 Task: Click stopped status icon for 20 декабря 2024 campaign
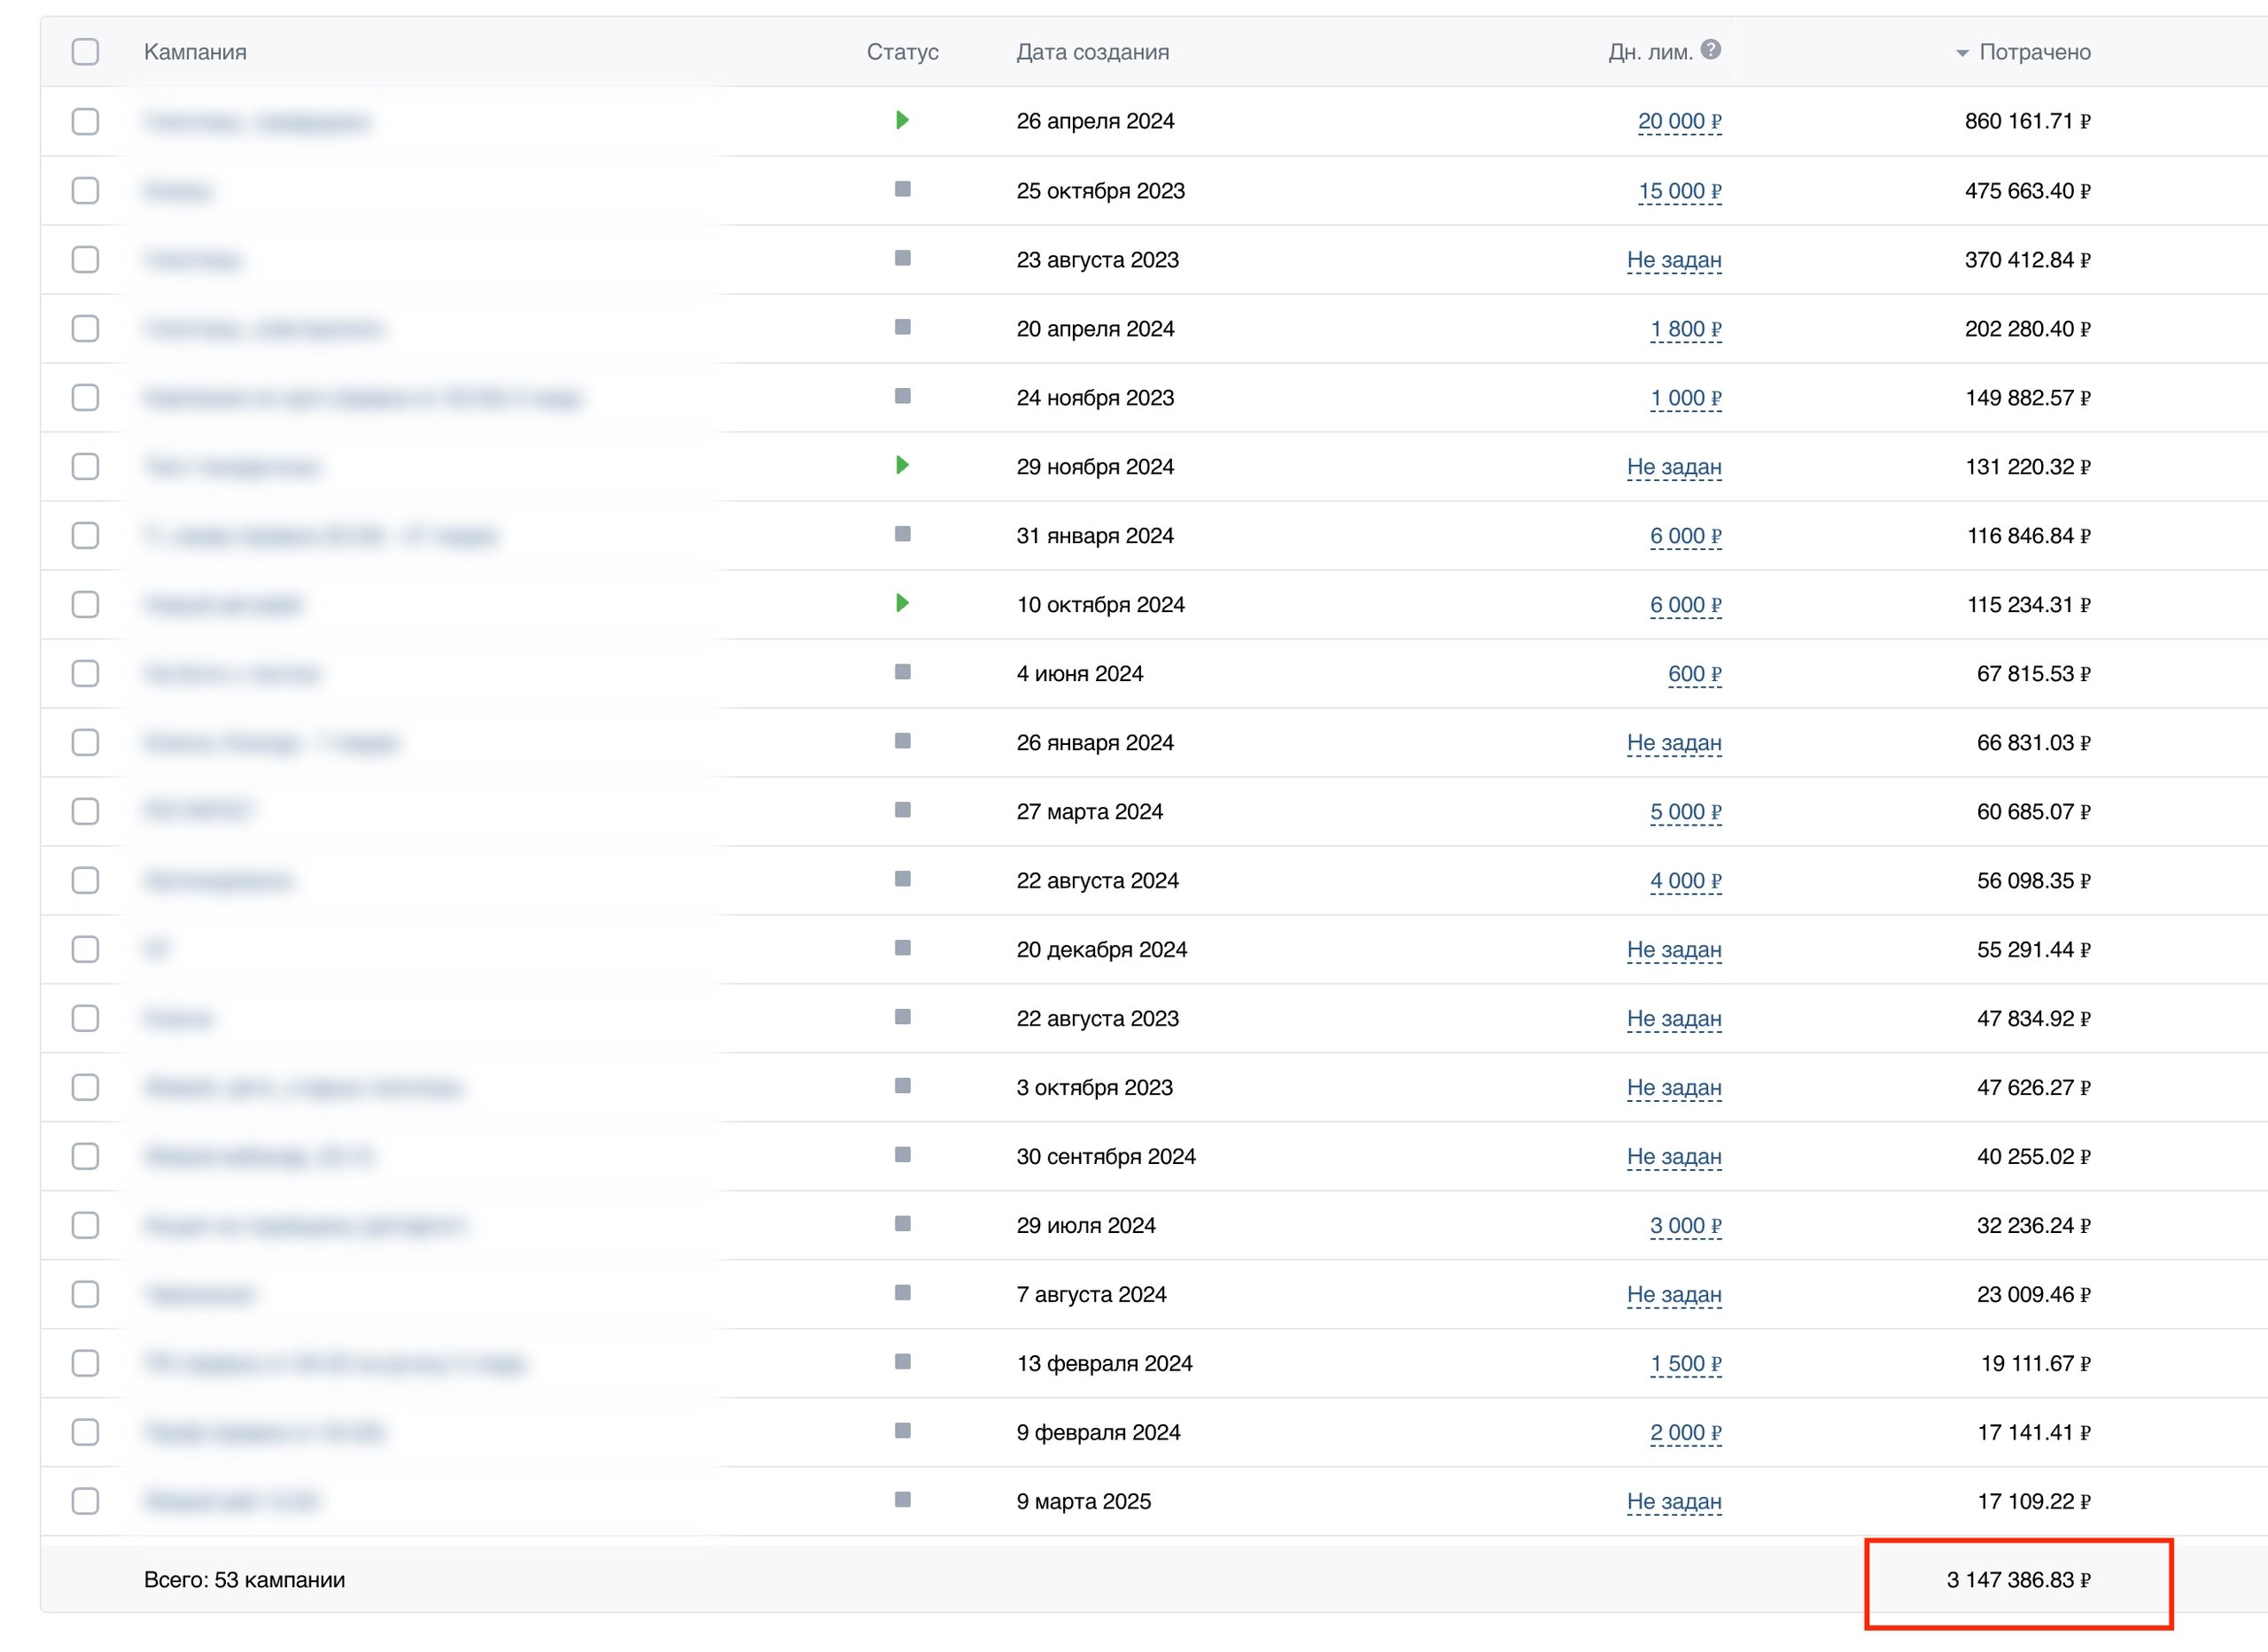902,948
